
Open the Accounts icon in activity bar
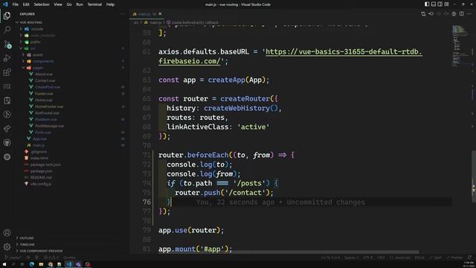(7, 233)
